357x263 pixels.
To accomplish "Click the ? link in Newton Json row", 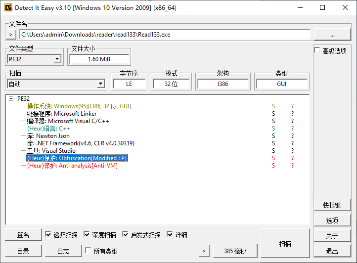I will tap(292, 136).
